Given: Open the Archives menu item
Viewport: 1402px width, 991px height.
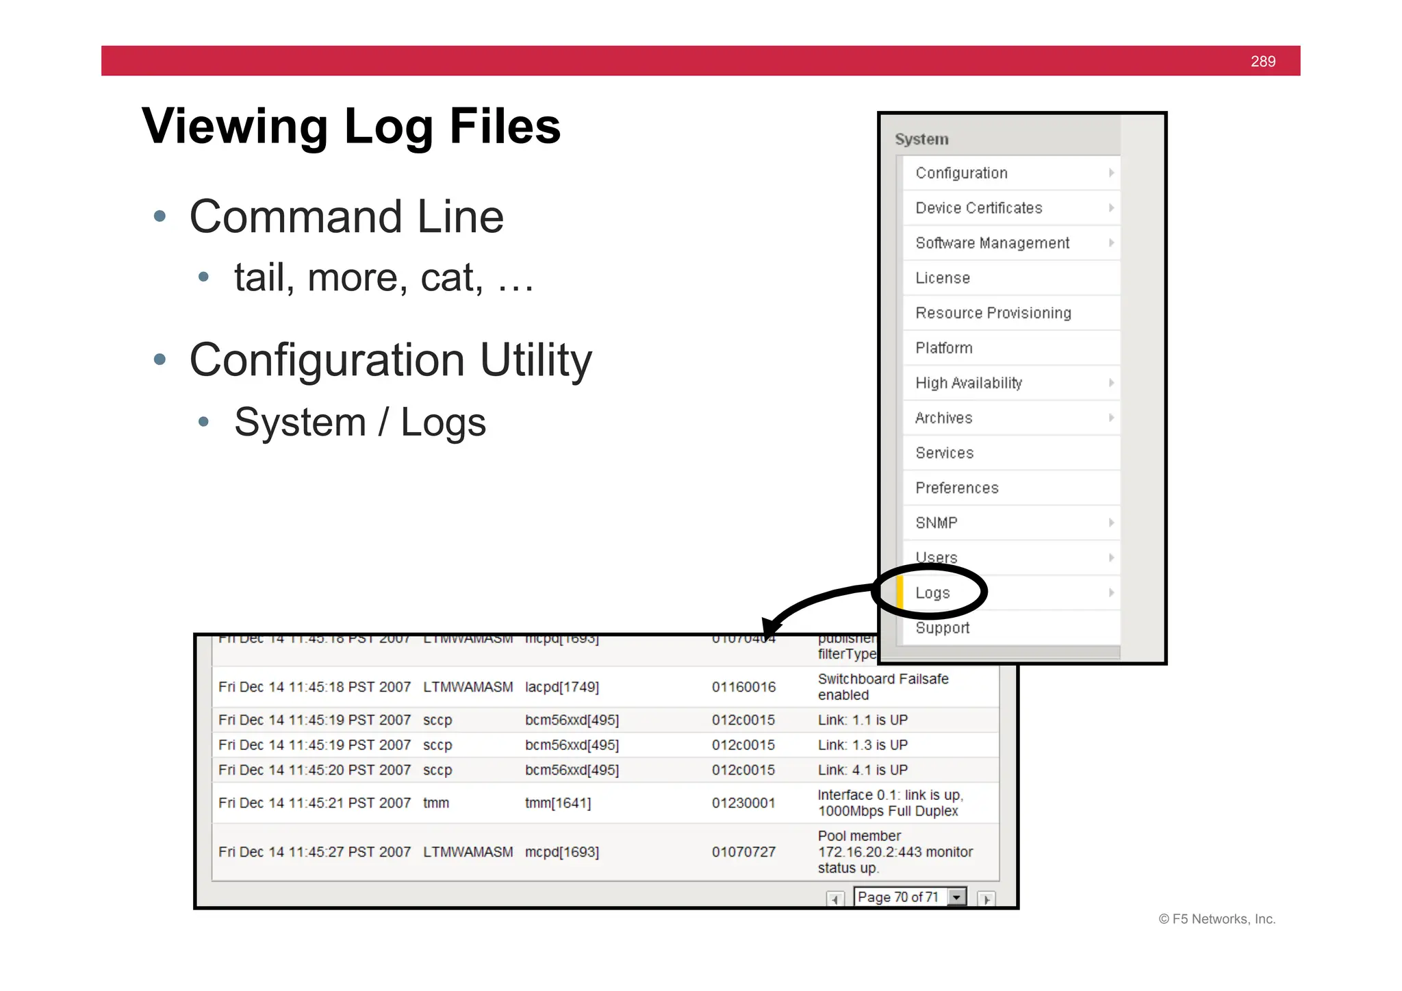Looking at the screenshot, I should [1011, 418].
